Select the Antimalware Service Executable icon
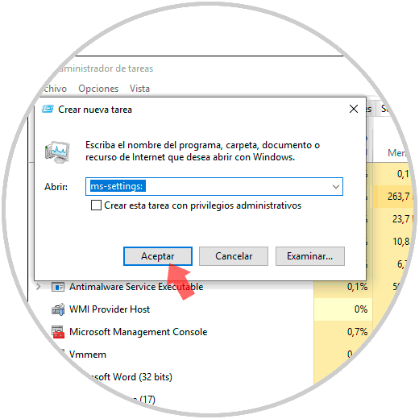 click(x=58, y=287)
